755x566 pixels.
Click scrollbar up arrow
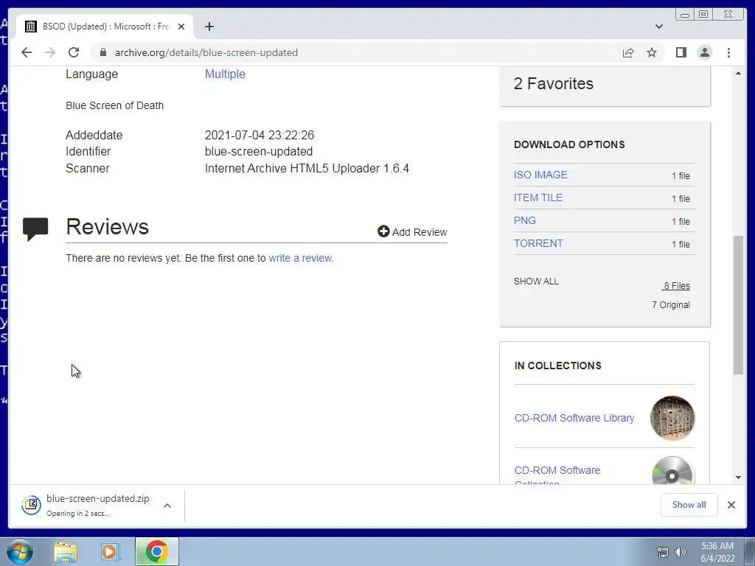pos(738,73)
